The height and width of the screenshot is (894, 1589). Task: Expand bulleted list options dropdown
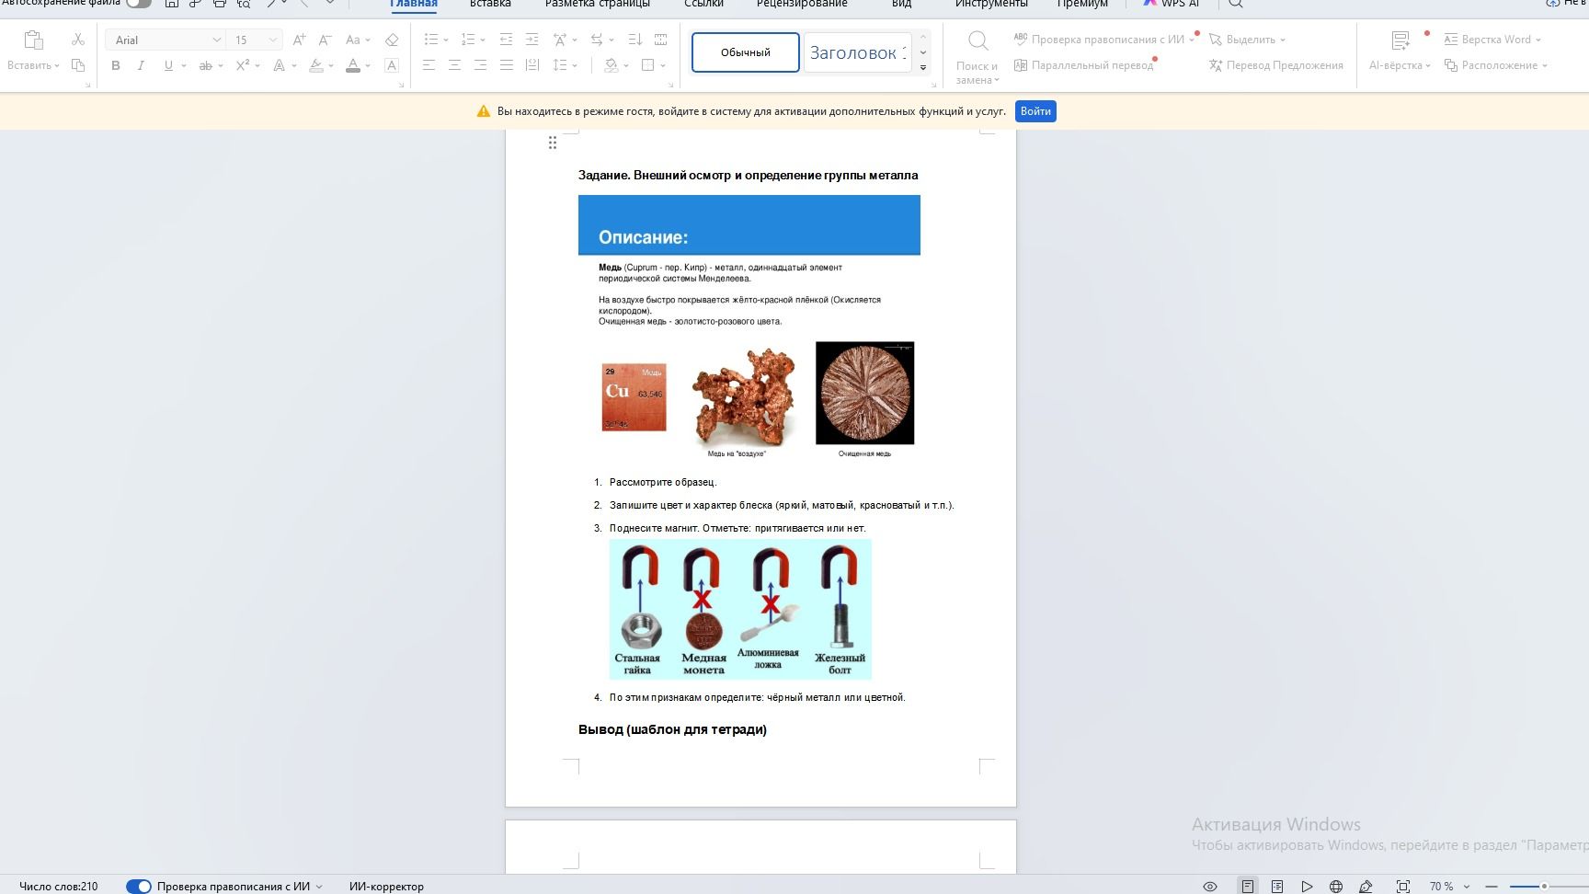pyautogui.click(x=446, y=40)
